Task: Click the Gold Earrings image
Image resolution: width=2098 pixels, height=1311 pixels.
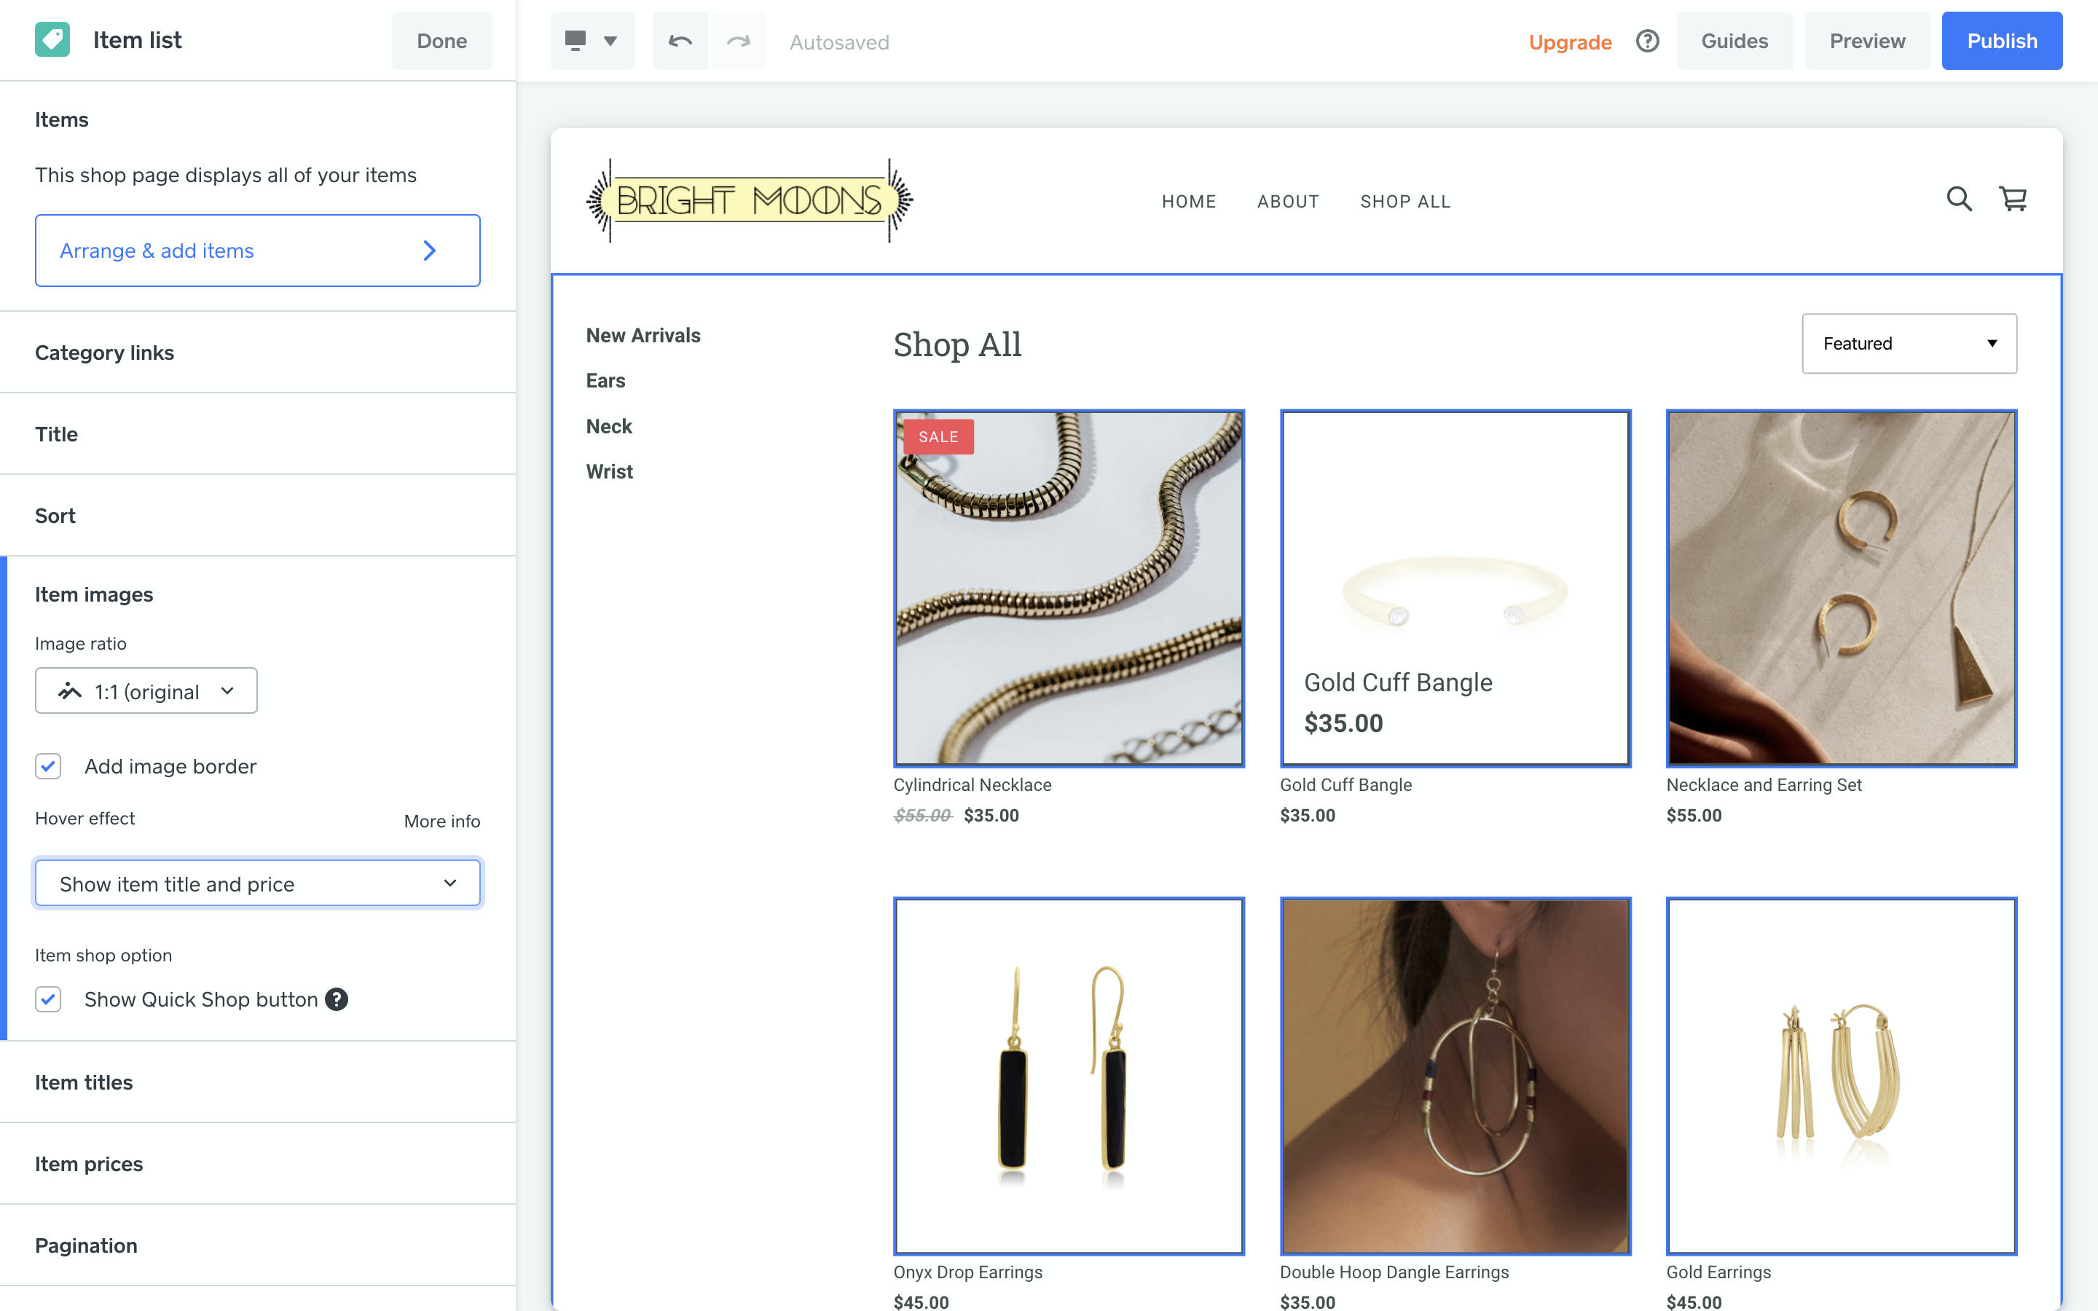Action: pyautogui.click(x=1842, y=1076)
